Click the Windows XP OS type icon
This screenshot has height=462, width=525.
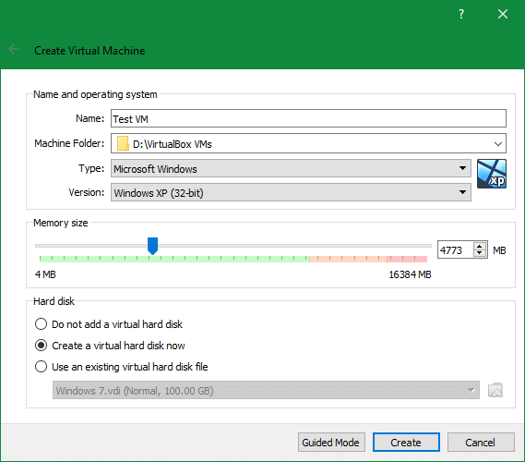[x=492, y=174]
